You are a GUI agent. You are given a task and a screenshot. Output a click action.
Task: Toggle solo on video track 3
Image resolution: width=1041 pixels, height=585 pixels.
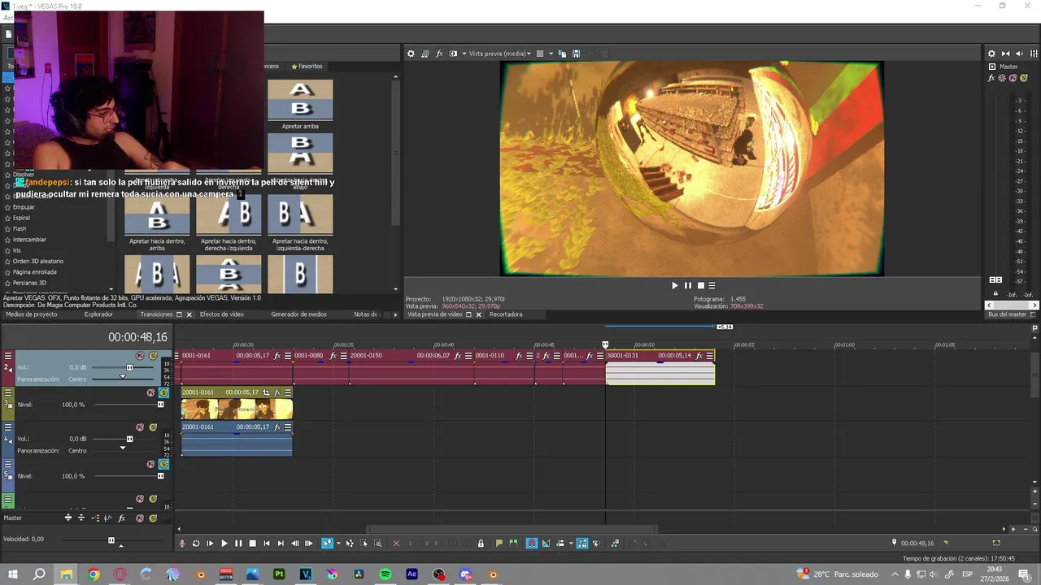click(163, 392)
